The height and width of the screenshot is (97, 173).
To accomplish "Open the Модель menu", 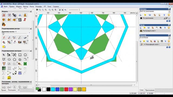I will tap(19, 6).
